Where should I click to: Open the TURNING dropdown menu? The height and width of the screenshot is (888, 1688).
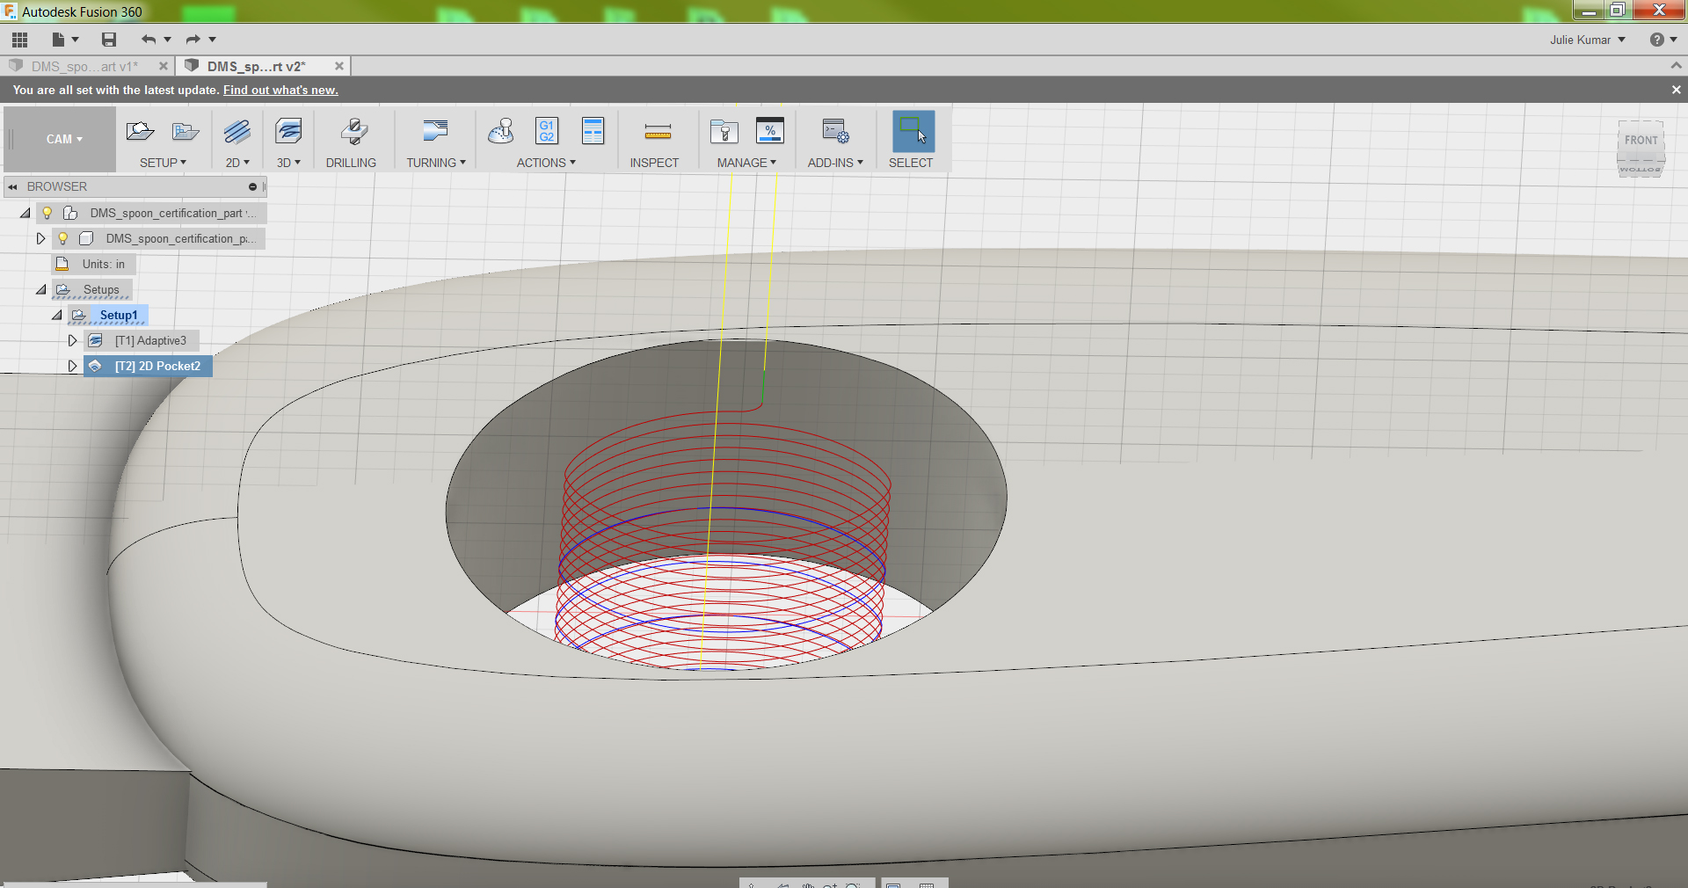coord(436,163)
